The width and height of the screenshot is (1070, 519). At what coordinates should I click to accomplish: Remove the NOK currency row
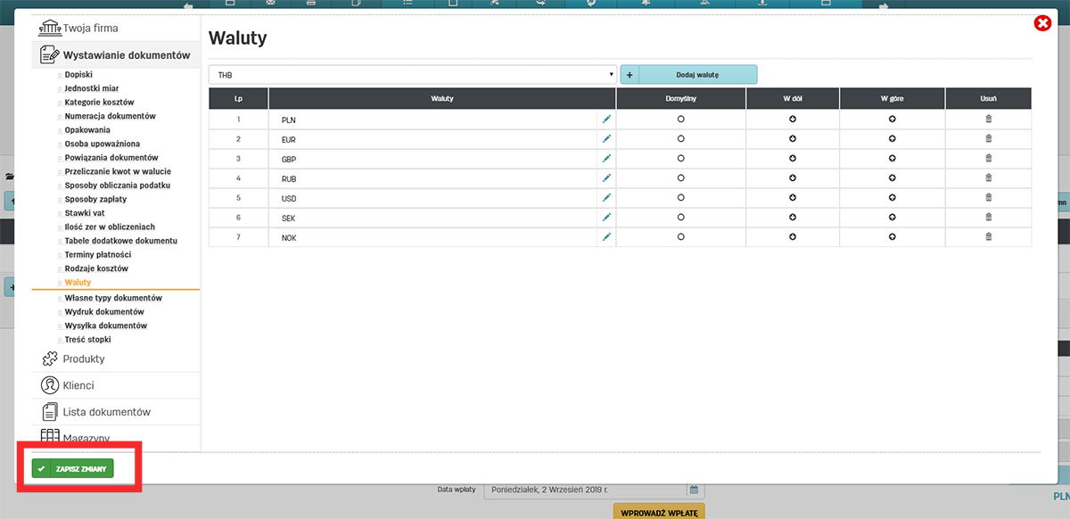coord(988,237)
